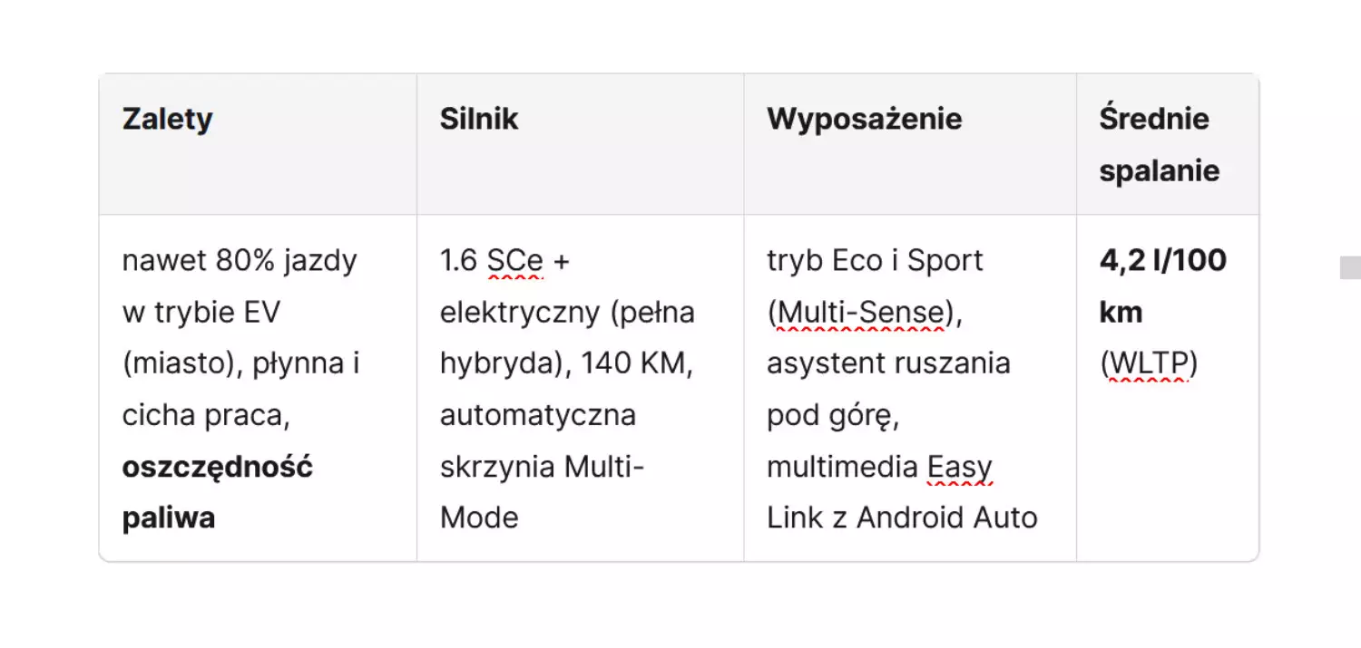This screenshot has height=648, width=1361.
Task: Select the Silnik header cell
Action: click(581, 144)
